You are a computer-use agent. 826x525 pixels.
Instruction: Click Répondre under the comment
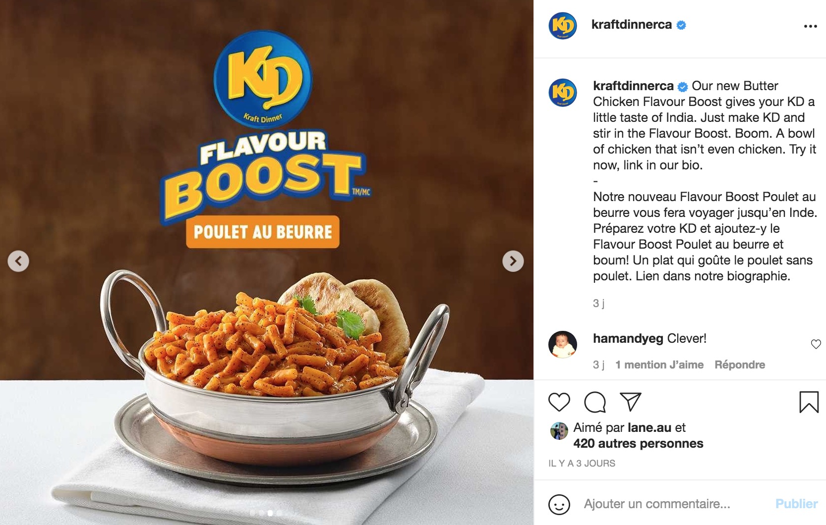(x=740, y=365)
